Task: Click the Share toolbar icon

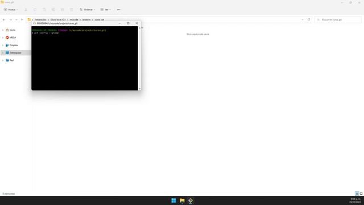Action: pyautogui.click(x=62, y=10)
